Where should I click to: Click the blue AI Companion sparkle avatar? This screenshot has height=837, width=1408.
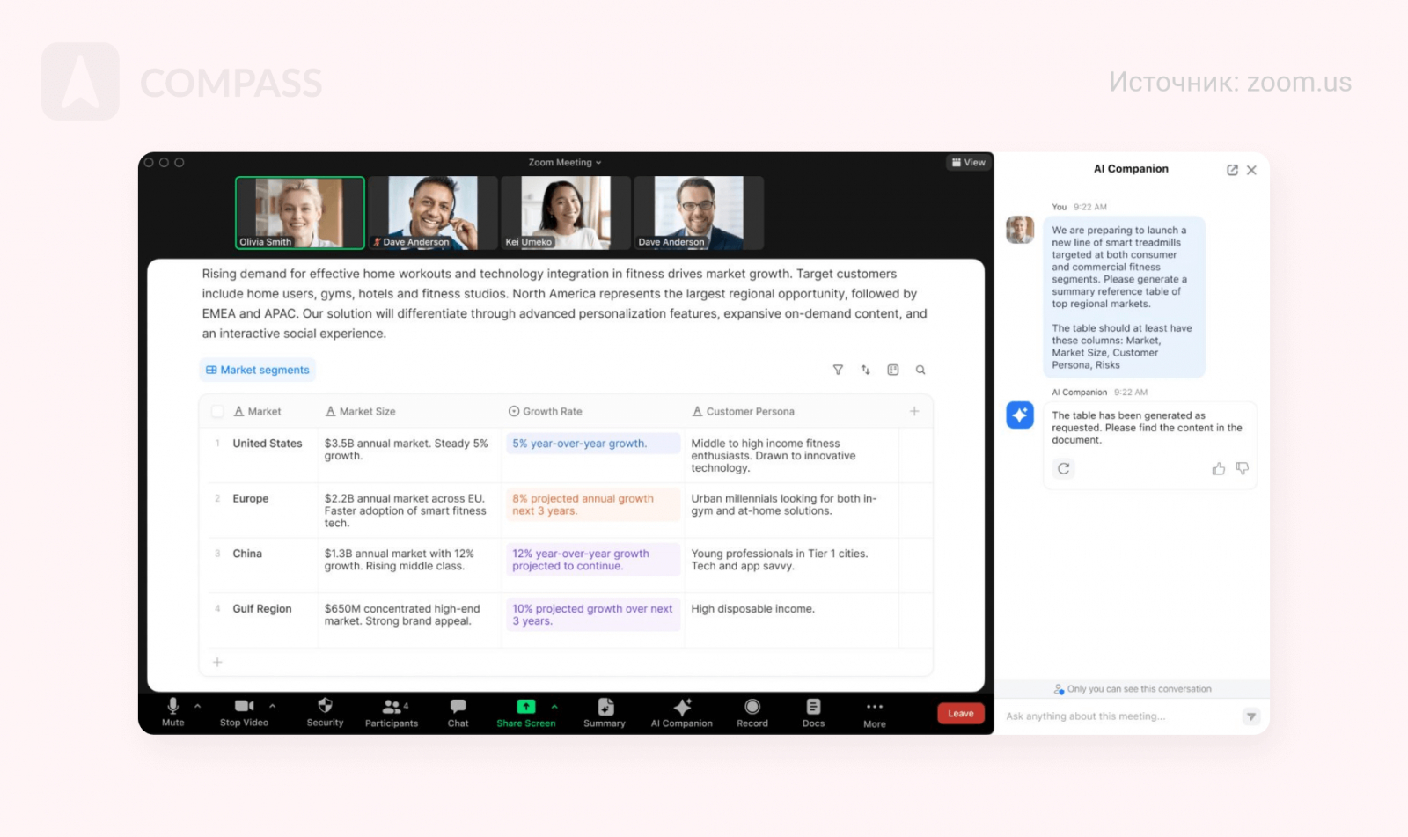(1020, 415)
